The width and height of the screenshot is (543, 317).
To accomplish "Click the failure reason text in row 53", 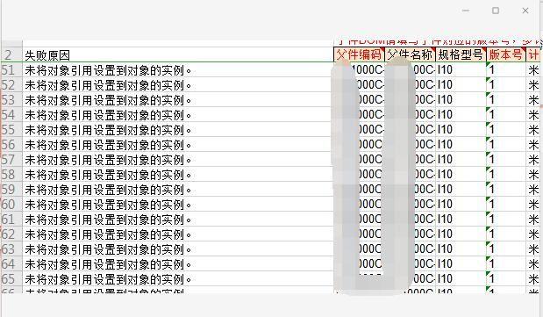I will pyautogui.click(x=108, y=100).
